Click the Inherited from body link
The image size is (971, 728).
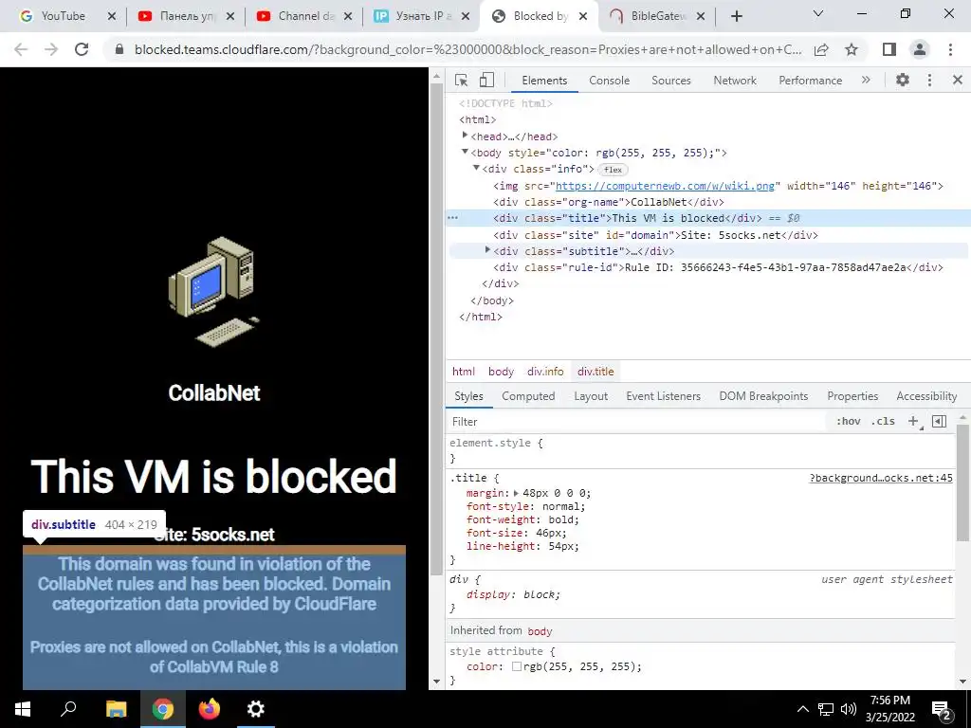pyautogui.click(x=540, y=631)
